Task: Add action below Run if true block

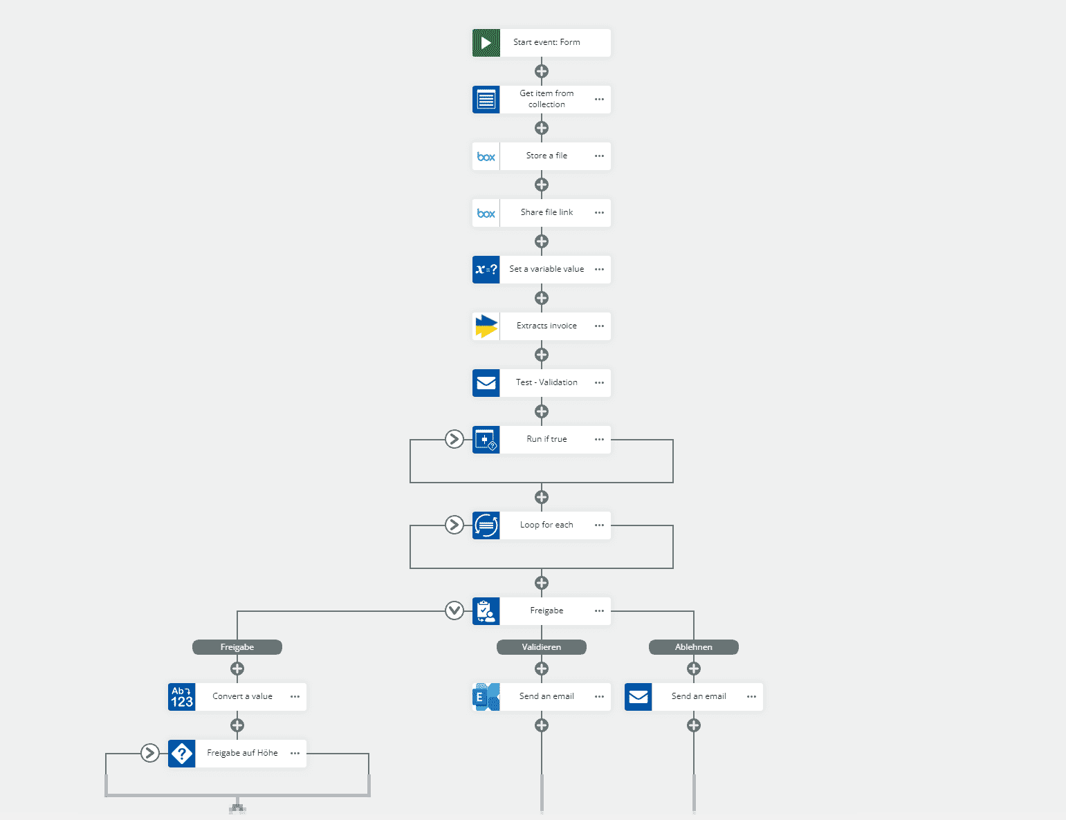Action: (542, 497)
